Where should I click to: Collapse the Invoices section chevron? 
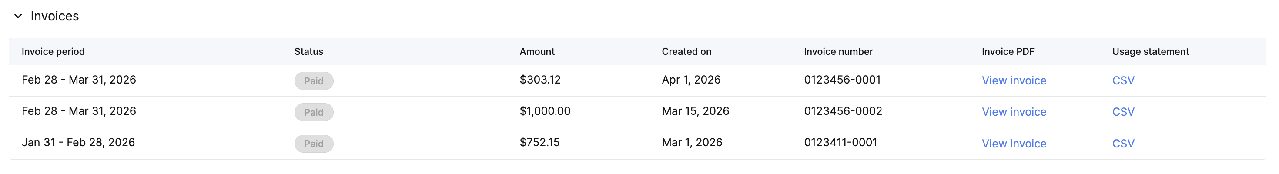click(x=18, y=16)
